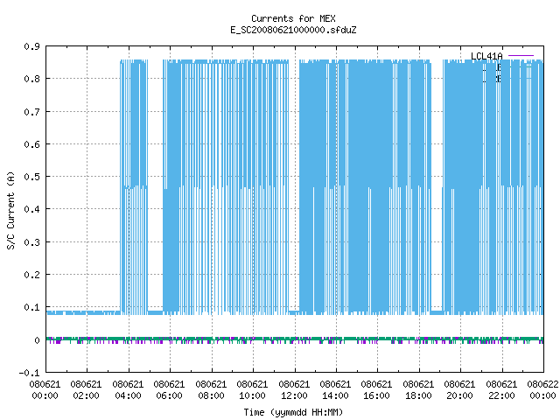This screenshot has height=420, width=560.
Task: Select the '0.1' y-axis tick value
Action: click(31, 307)
